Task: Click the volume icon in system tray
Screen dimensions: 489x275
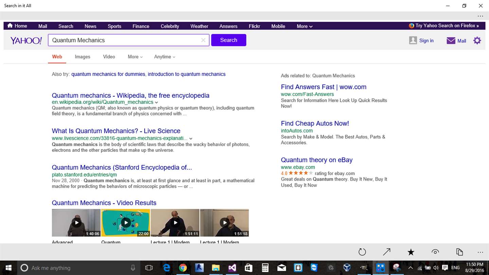Action: pos(436,268)
